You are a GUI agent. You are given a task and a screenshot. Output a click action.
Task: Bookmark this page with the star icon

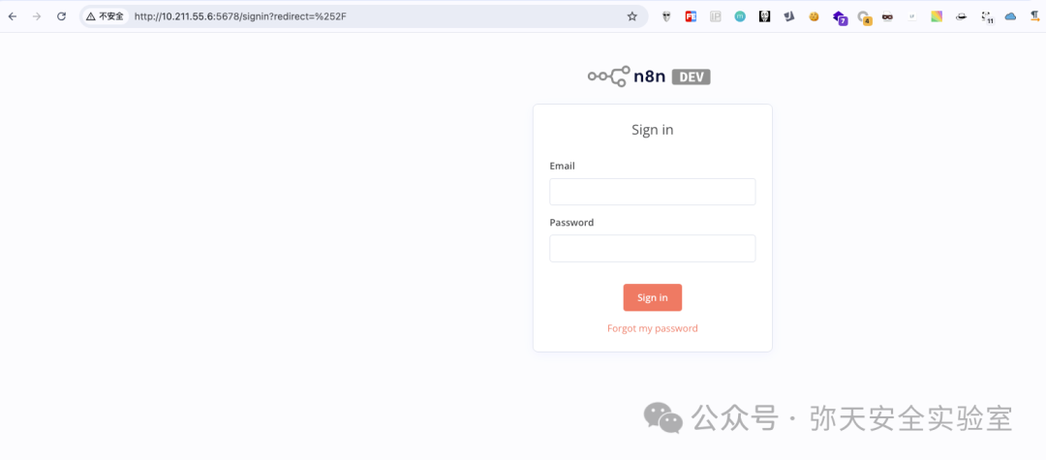click(631, 16)
